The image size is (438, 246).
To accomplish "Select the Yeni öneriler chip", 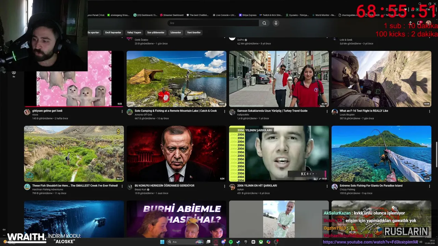I will click(x=194, y=32).
